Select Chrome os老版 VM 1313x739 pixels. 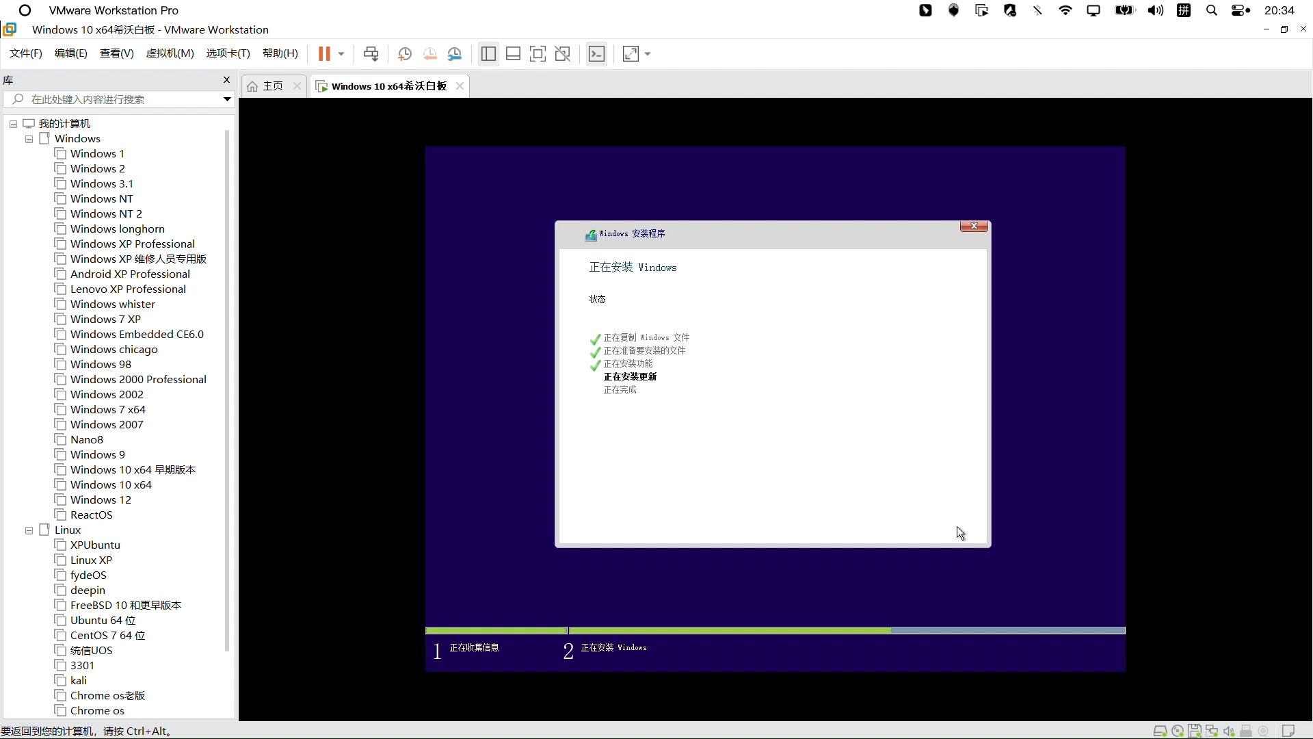(108, 696)
